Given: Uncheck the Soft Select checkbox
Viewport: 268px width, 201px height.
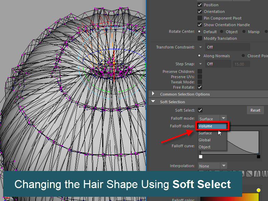Looking at the screenshot, I should tap(200, 110).
